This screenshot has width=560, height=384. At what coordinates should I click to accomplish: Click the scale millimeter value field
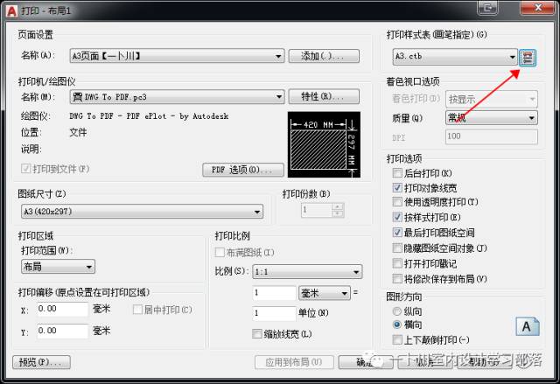[x=274, y=293]
